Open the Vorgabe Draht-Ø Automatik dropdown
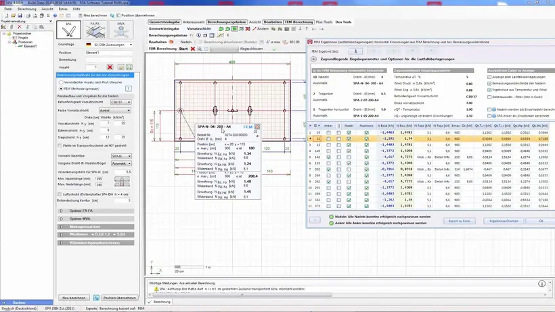 coord(121,163)
